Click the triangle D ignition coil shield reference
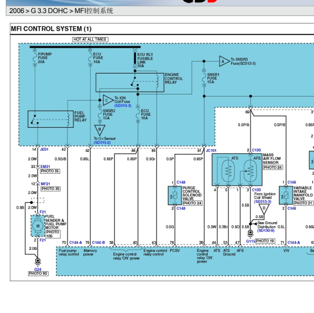This screenshot has height=313, width=314. [264, 209]
